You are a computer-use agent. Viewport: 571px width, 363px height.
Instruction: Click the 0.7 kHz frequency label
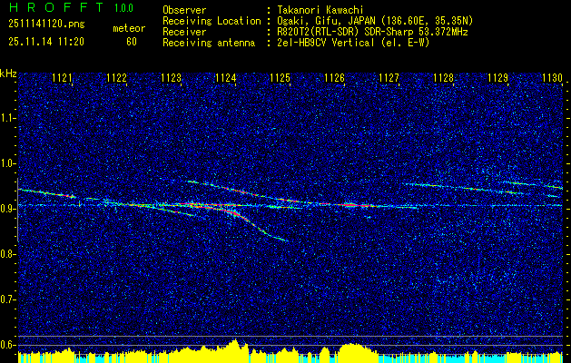[x=8, y=299]
